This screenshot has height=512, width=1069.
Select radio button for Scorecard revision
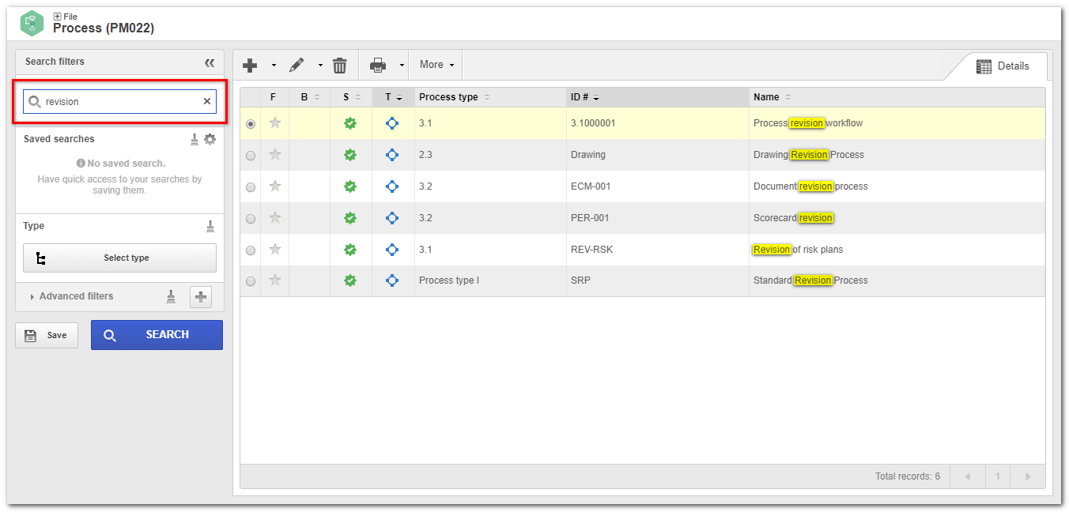click(x=251, y=219)
